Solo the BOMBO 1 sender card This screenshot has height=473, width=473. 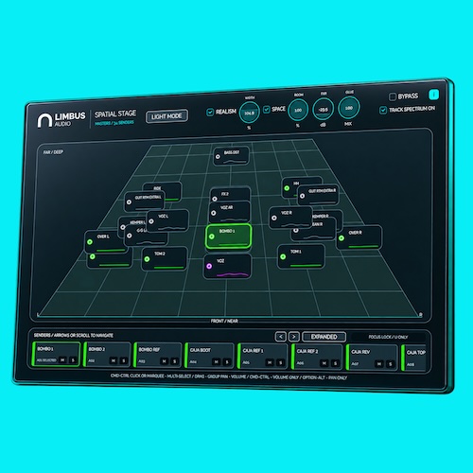coord(73,360)
